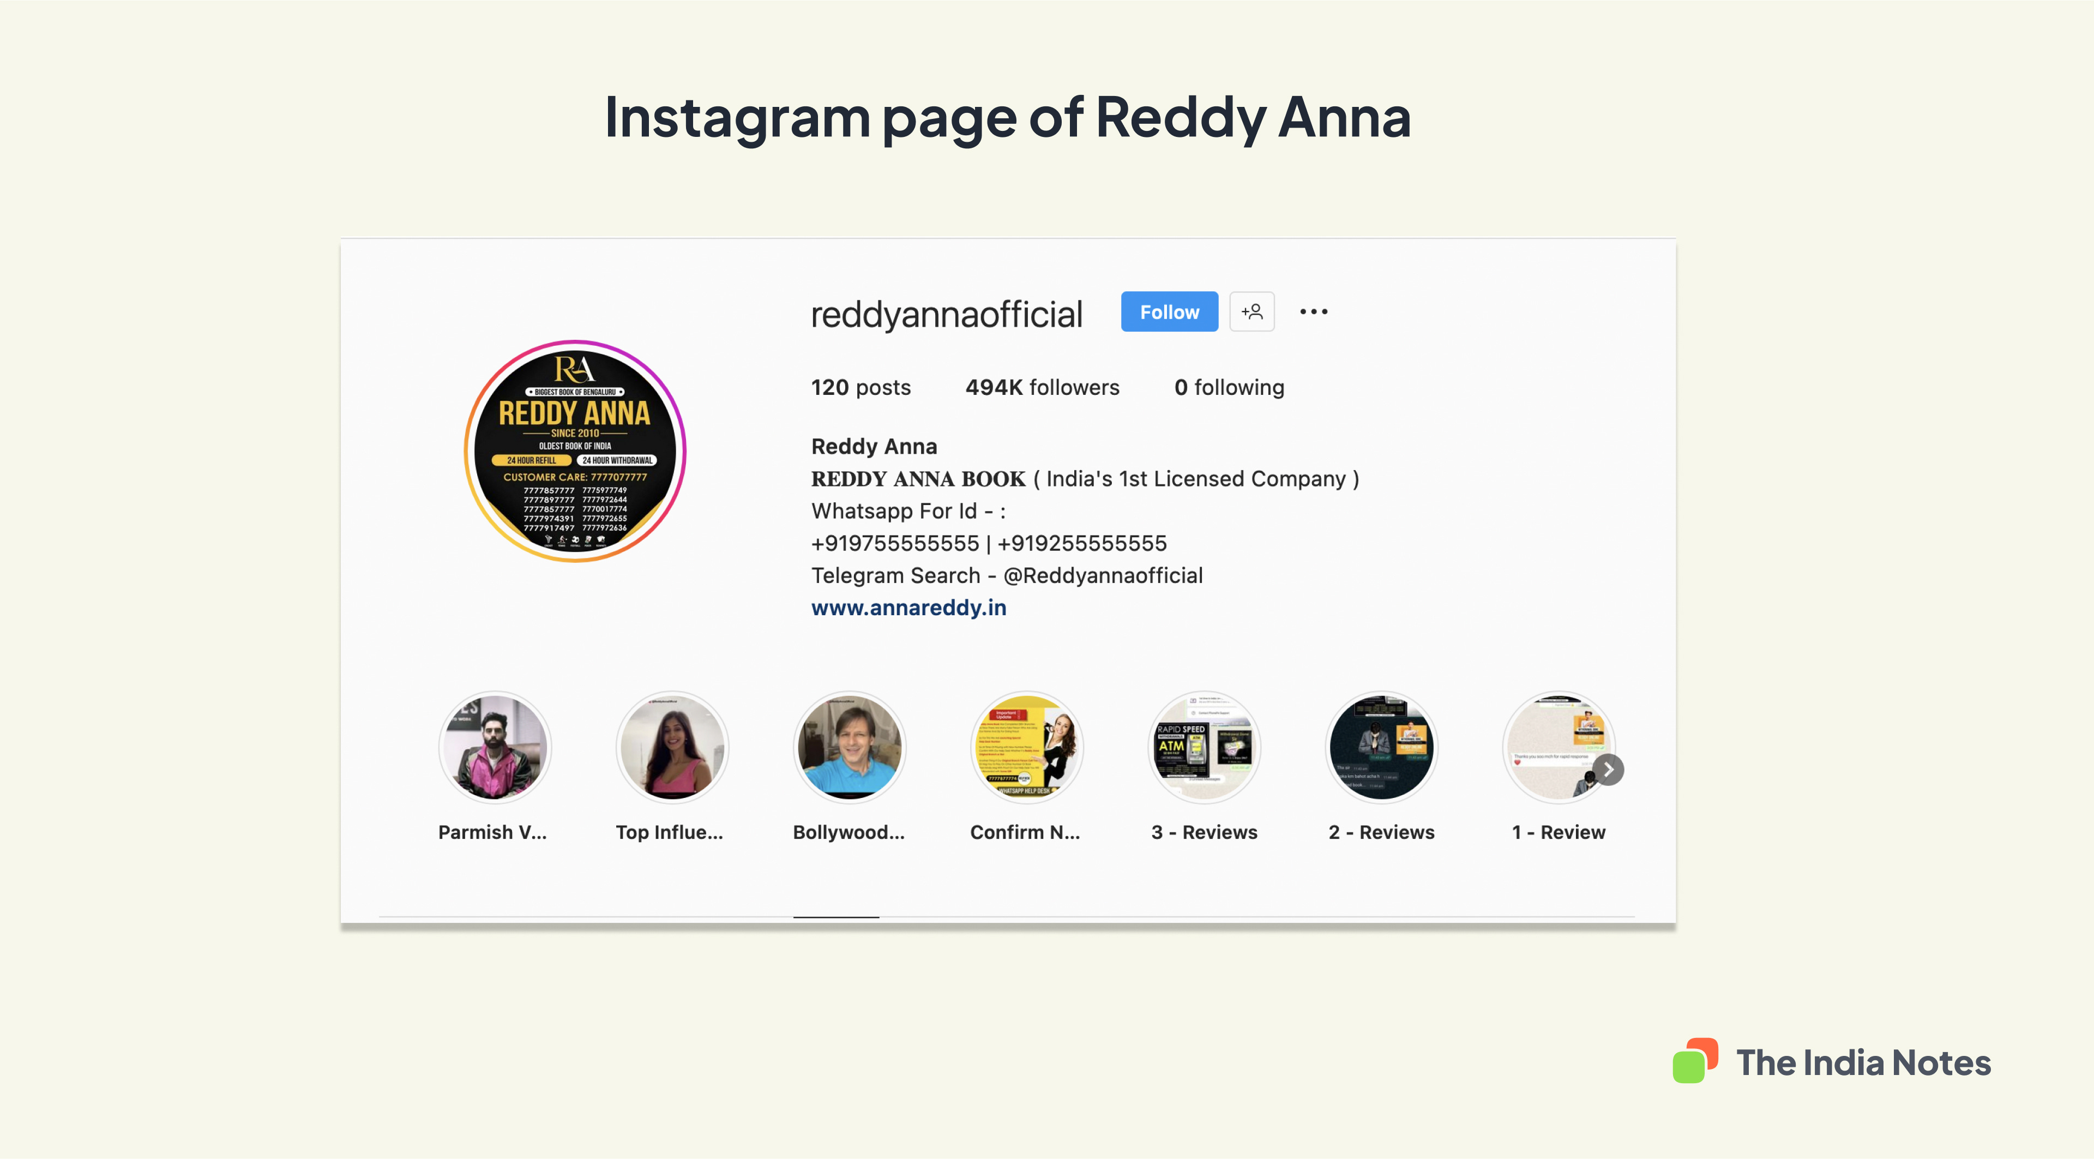Open the Top Influe... story highlight
The height and width of the screenshot is (1159, 2094).
[x=671, y=748]
